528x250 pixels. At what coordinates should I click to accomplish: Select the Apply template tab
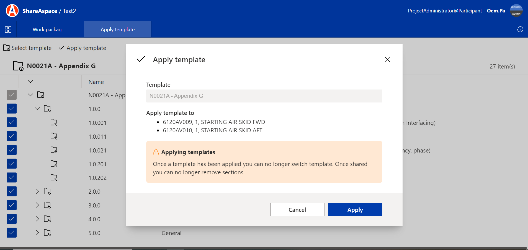click(118, 30)
